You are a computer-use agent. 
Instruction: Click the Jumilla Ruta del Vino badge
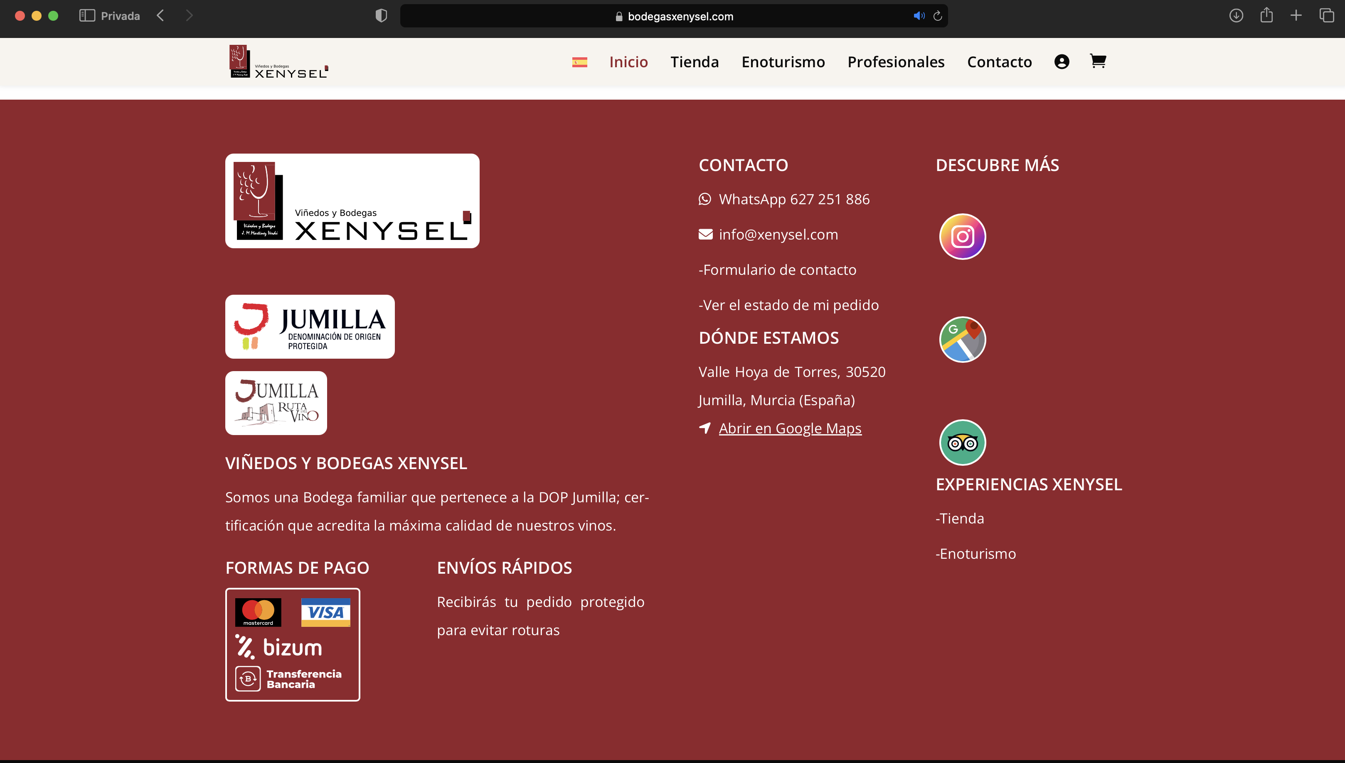(x=276, y=403)
